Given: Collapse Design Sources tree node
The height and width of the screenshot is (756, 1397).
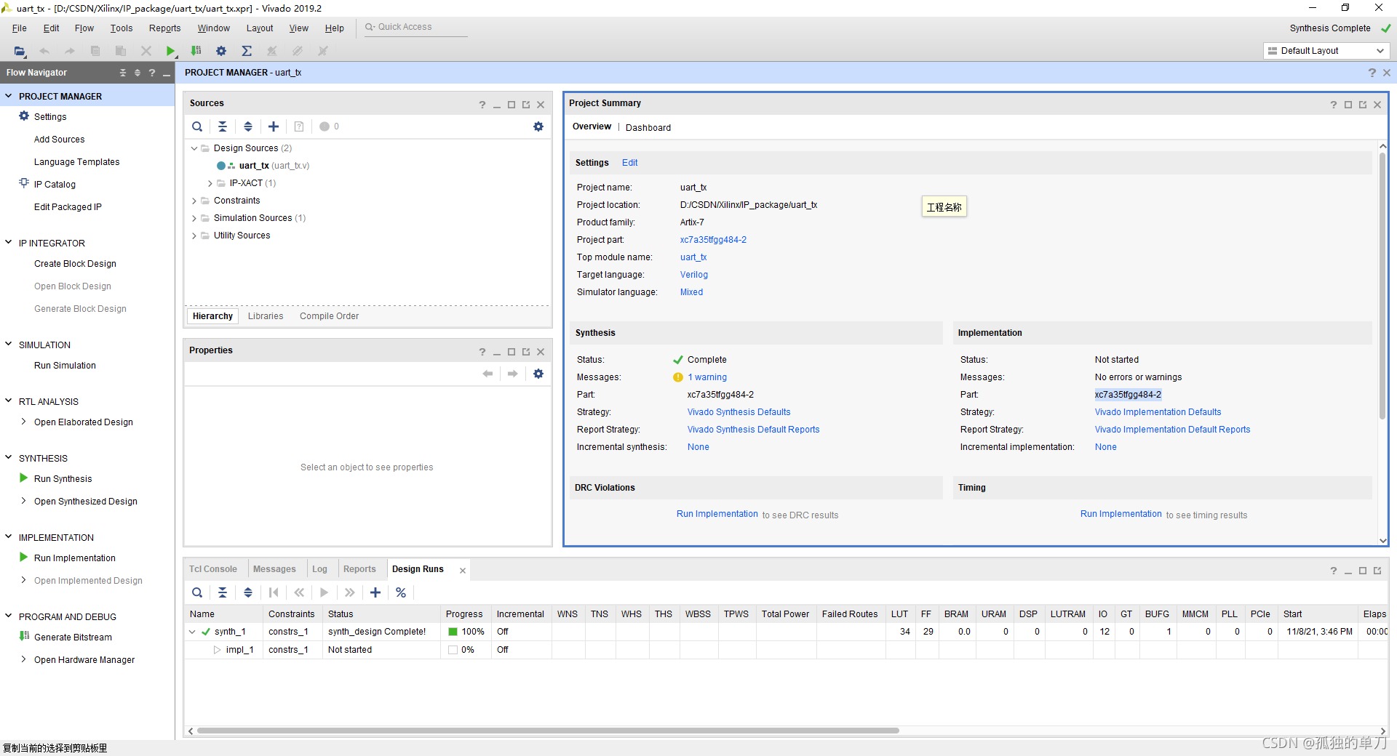Looking at the screenshot, I should [x=194, y=148].
